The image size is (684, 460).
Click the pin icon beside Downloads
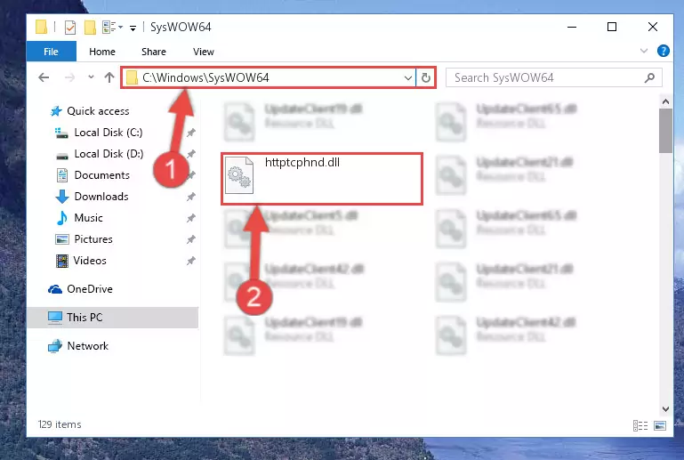tap(191, 197)
